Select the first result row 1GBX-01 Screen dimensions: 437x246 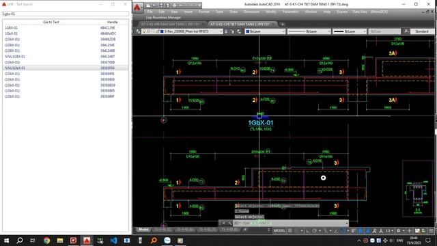(66, 28)
